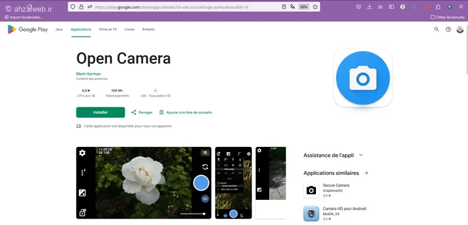
Task: Toggle the browser sidebar icon
Action: [391, 7]
